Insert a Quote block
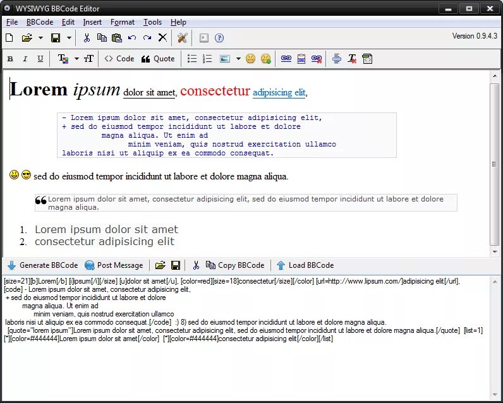The image size is (503, 403). pyautogui.click(x=158, y=59)
